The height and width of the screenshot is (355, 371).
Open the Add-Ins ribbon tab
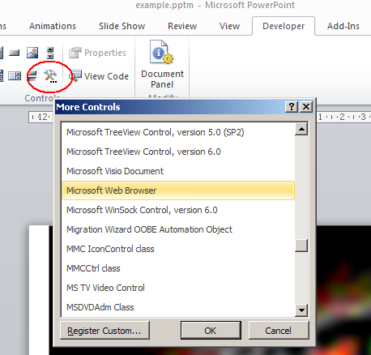point(343,26)
